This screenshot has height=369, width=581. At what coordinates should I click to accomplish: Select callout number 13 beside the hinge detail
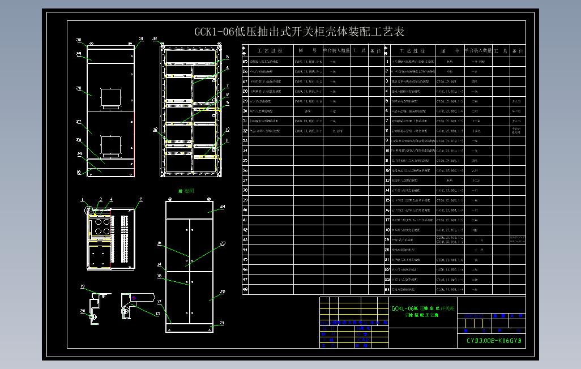(157, 314)
